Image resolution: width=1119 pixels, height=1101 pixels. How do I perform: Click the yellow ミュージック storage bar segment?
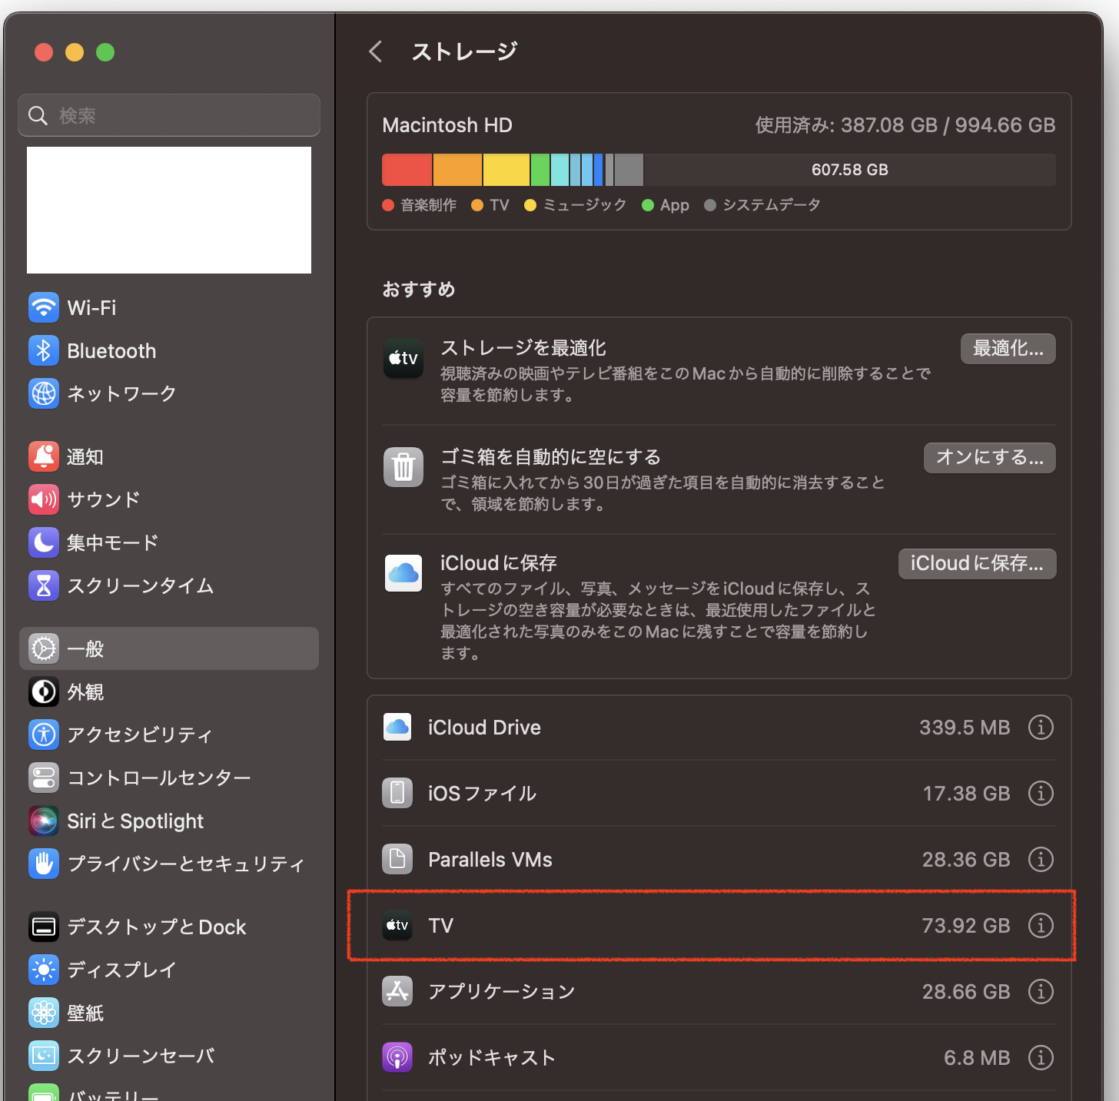(x=506, y=170)
